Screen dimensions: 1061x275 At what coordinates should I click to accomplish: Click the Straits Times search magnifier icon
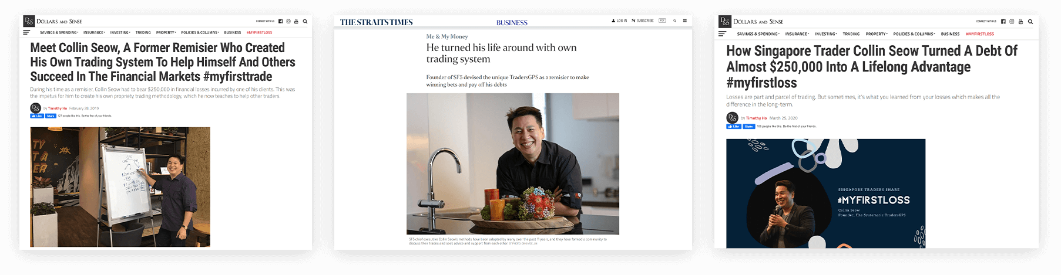674,21
